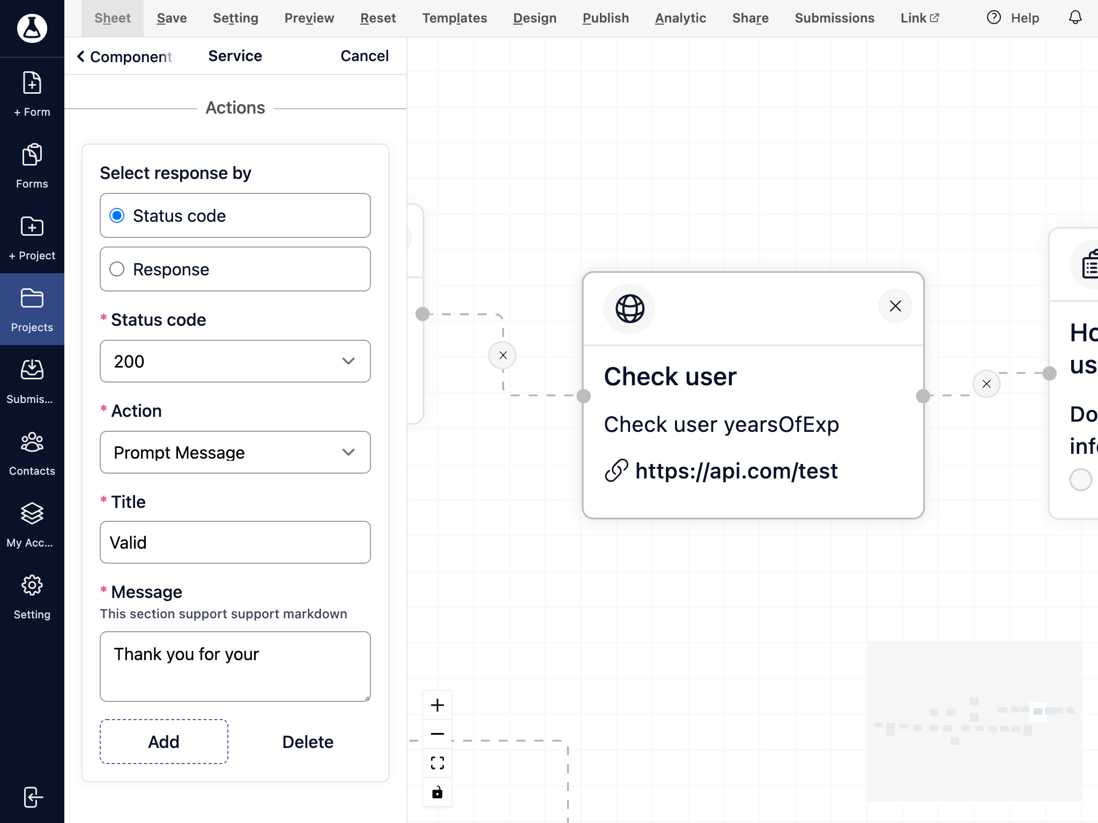The width and height of the screenshot is (1098, 823).
Task: Zoom out on the canvas
Action: [437, 734]
